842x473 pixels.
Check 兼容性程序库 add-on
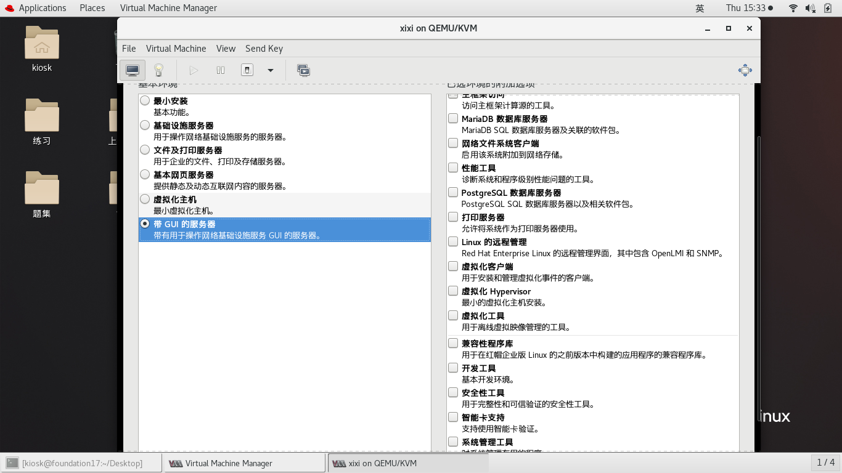pos(453,343)
